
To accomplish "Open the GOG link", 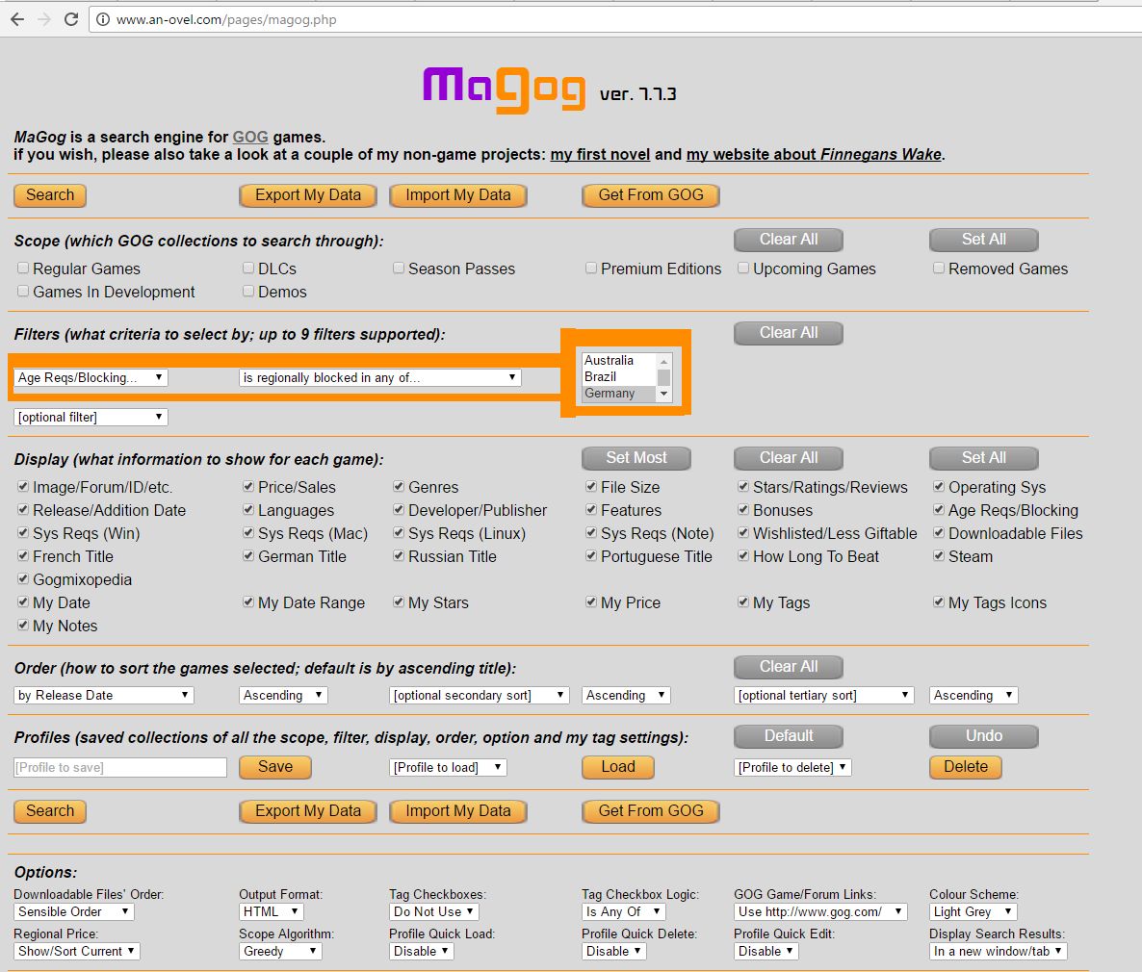I will coord(250,137).
